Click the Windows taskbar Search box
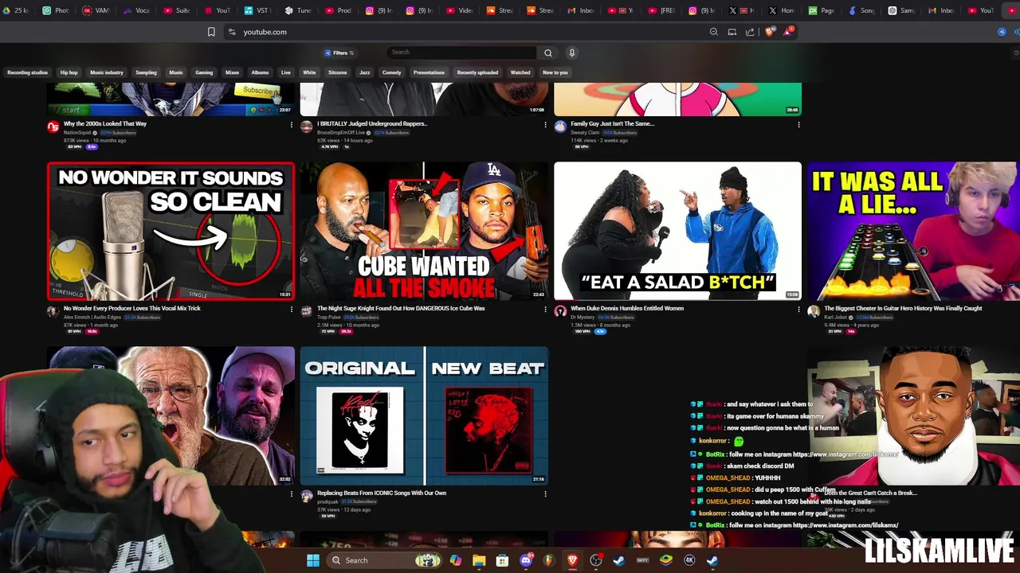The height and width of the screenshot is (573, 1020). pos(386,560)
